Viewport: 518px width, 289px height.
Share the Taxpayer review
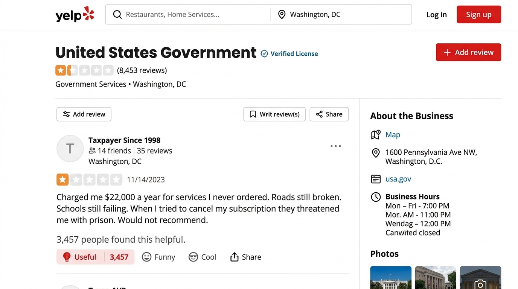(245, 257)
